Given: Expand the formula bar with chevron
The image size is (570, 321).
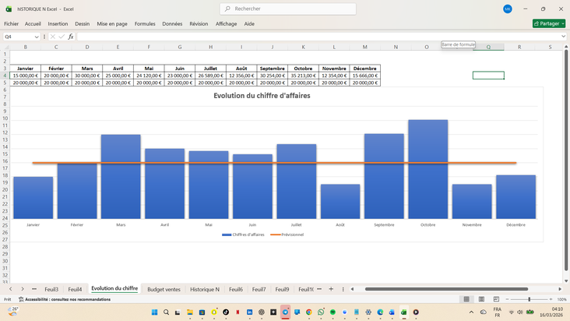Looking at the screenshot, I should (564, 37).
